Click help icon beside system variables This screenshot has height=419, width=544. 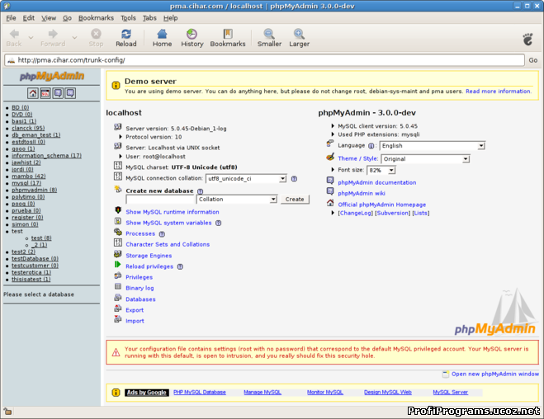coord(218,224)
